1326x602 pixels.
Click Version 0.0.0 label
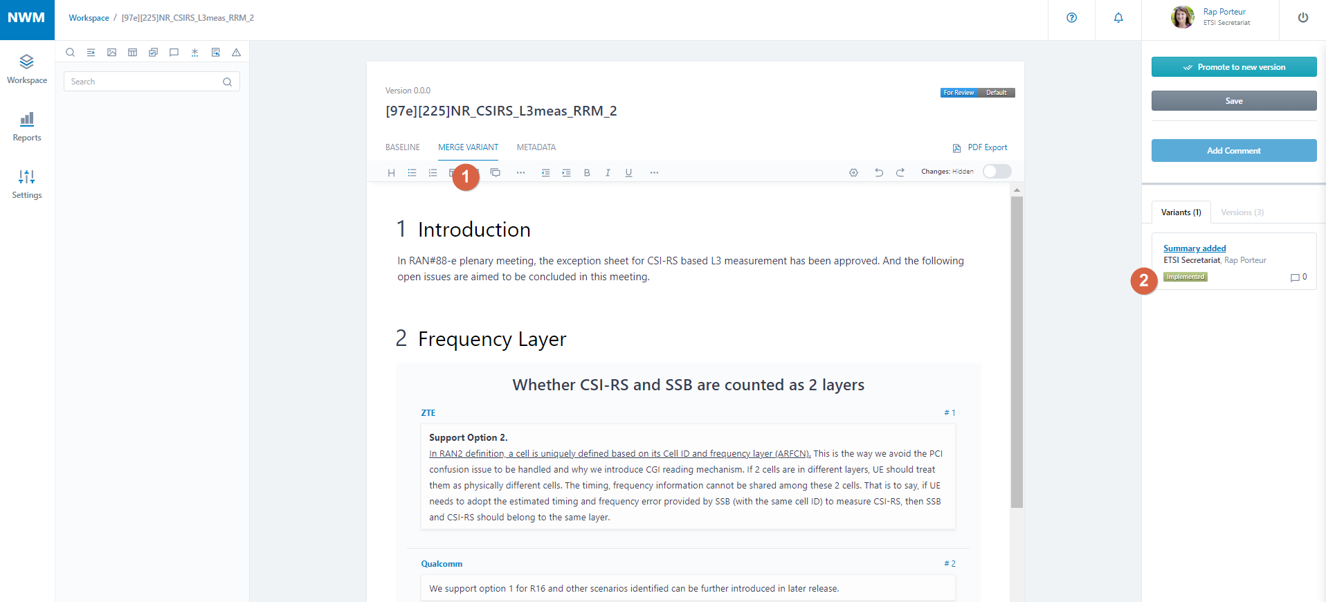tap(408, 91)
